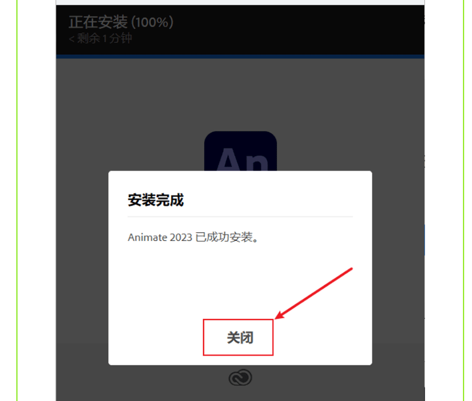The width and height of the screenshot is (472, 401).
Task: Click the 正在安装 (100%) header text
Action: (x=121, y=22)
